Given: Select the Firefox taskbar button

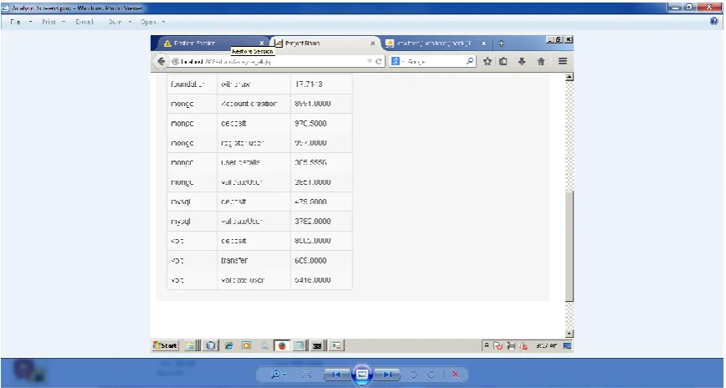Looking at the screenshot, I should pos(282,345).
